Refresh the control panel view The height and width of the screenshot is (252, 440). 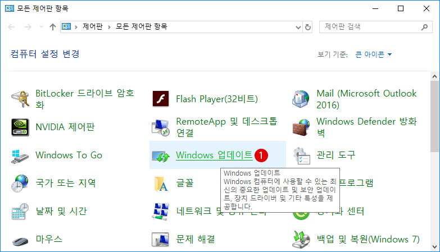click(x=308, y=27)
